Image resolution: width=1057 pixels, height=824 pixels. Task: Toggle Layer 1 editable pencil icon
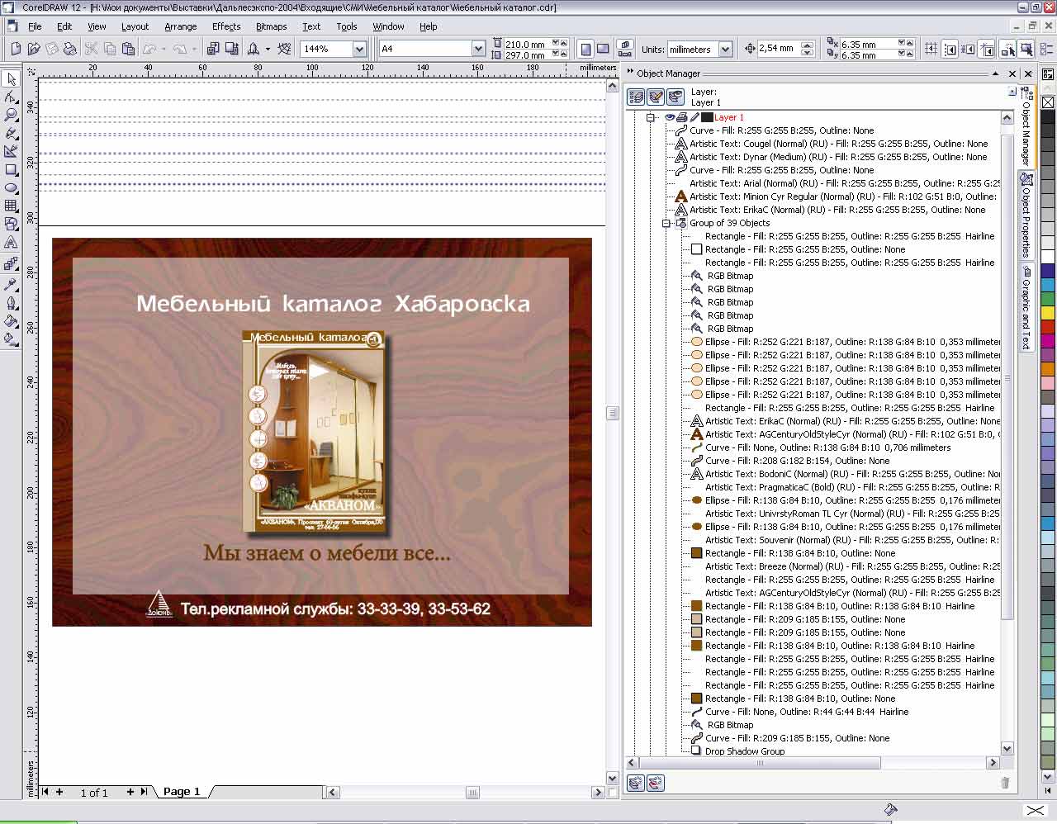tap(694, 117)
